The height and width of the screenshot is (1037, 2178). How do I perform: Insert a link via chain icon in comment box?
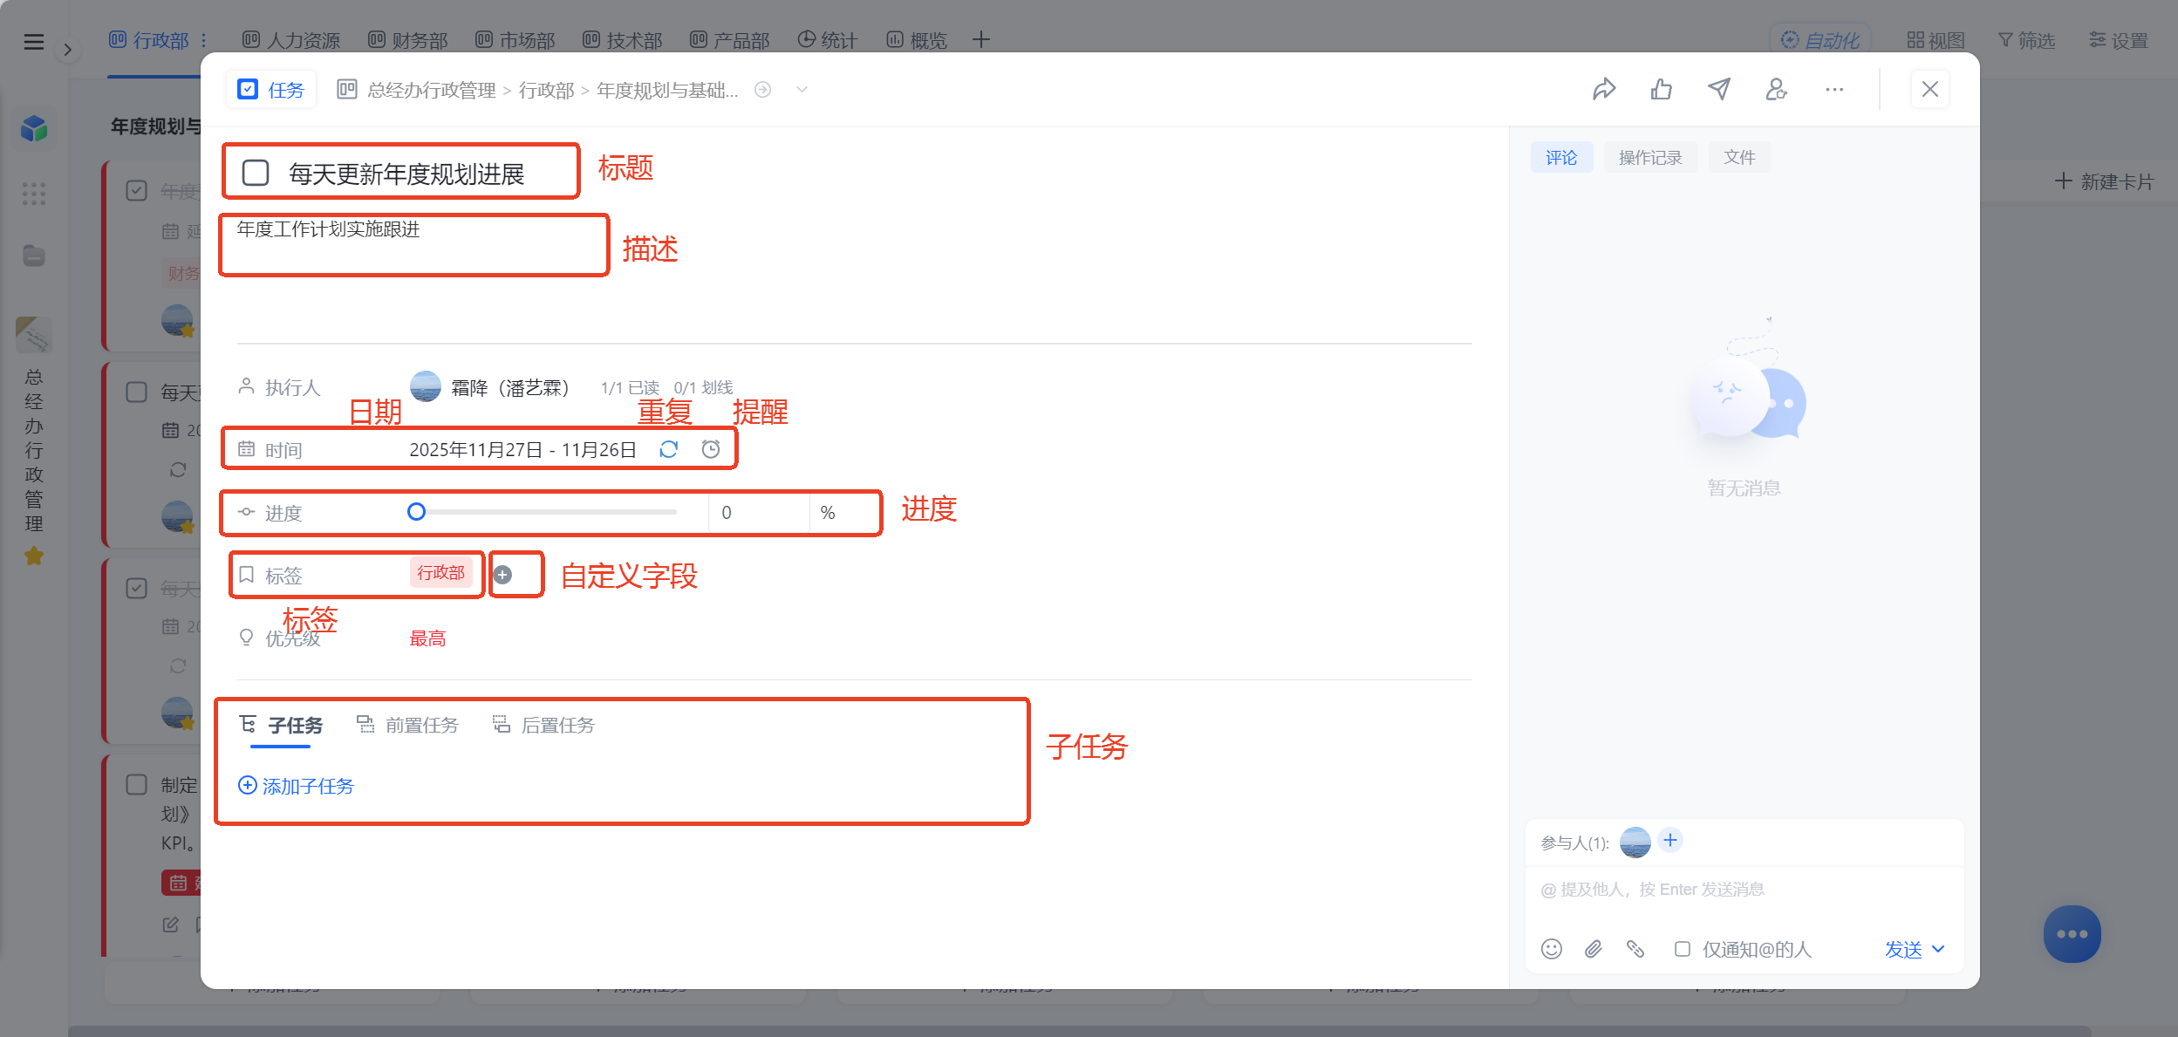1635,949
